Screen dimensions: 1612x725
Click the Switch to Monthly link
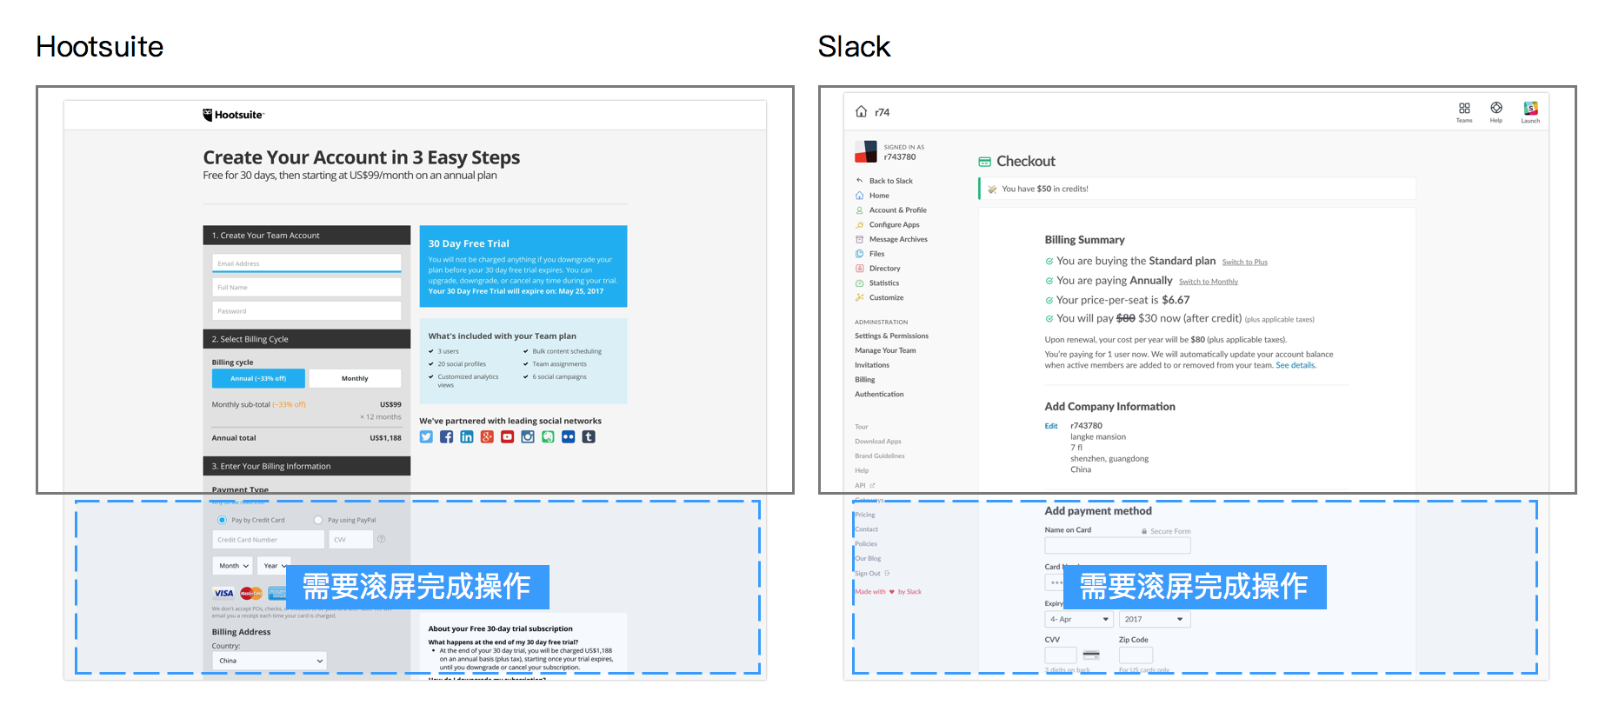[1209, 282]
